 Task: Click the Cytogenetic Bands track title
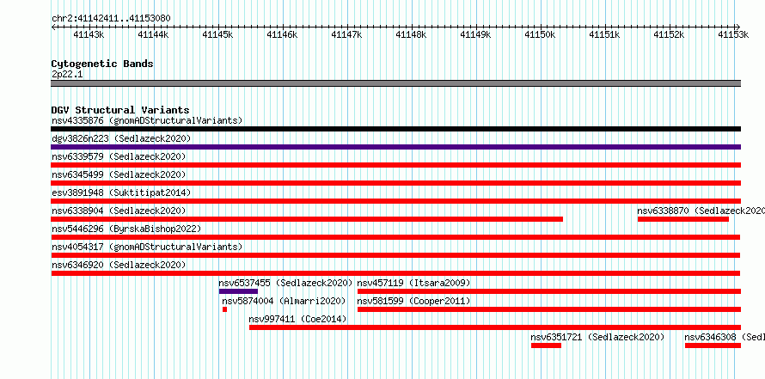click(x=102, y=64)
